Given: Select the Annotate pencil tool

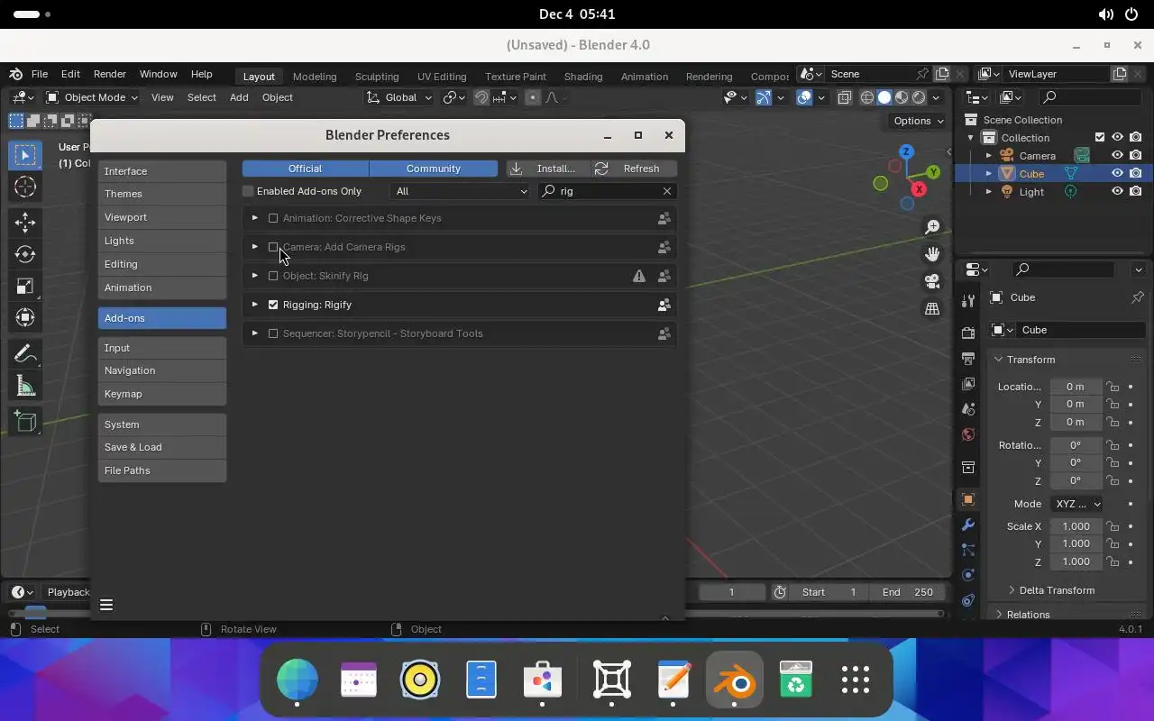Looking at the screenshot, I should (25, 353).
